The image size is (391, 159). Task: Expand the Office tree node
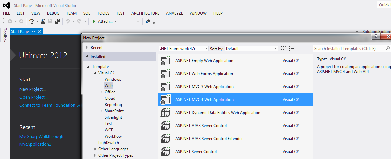tap(101, 92)
